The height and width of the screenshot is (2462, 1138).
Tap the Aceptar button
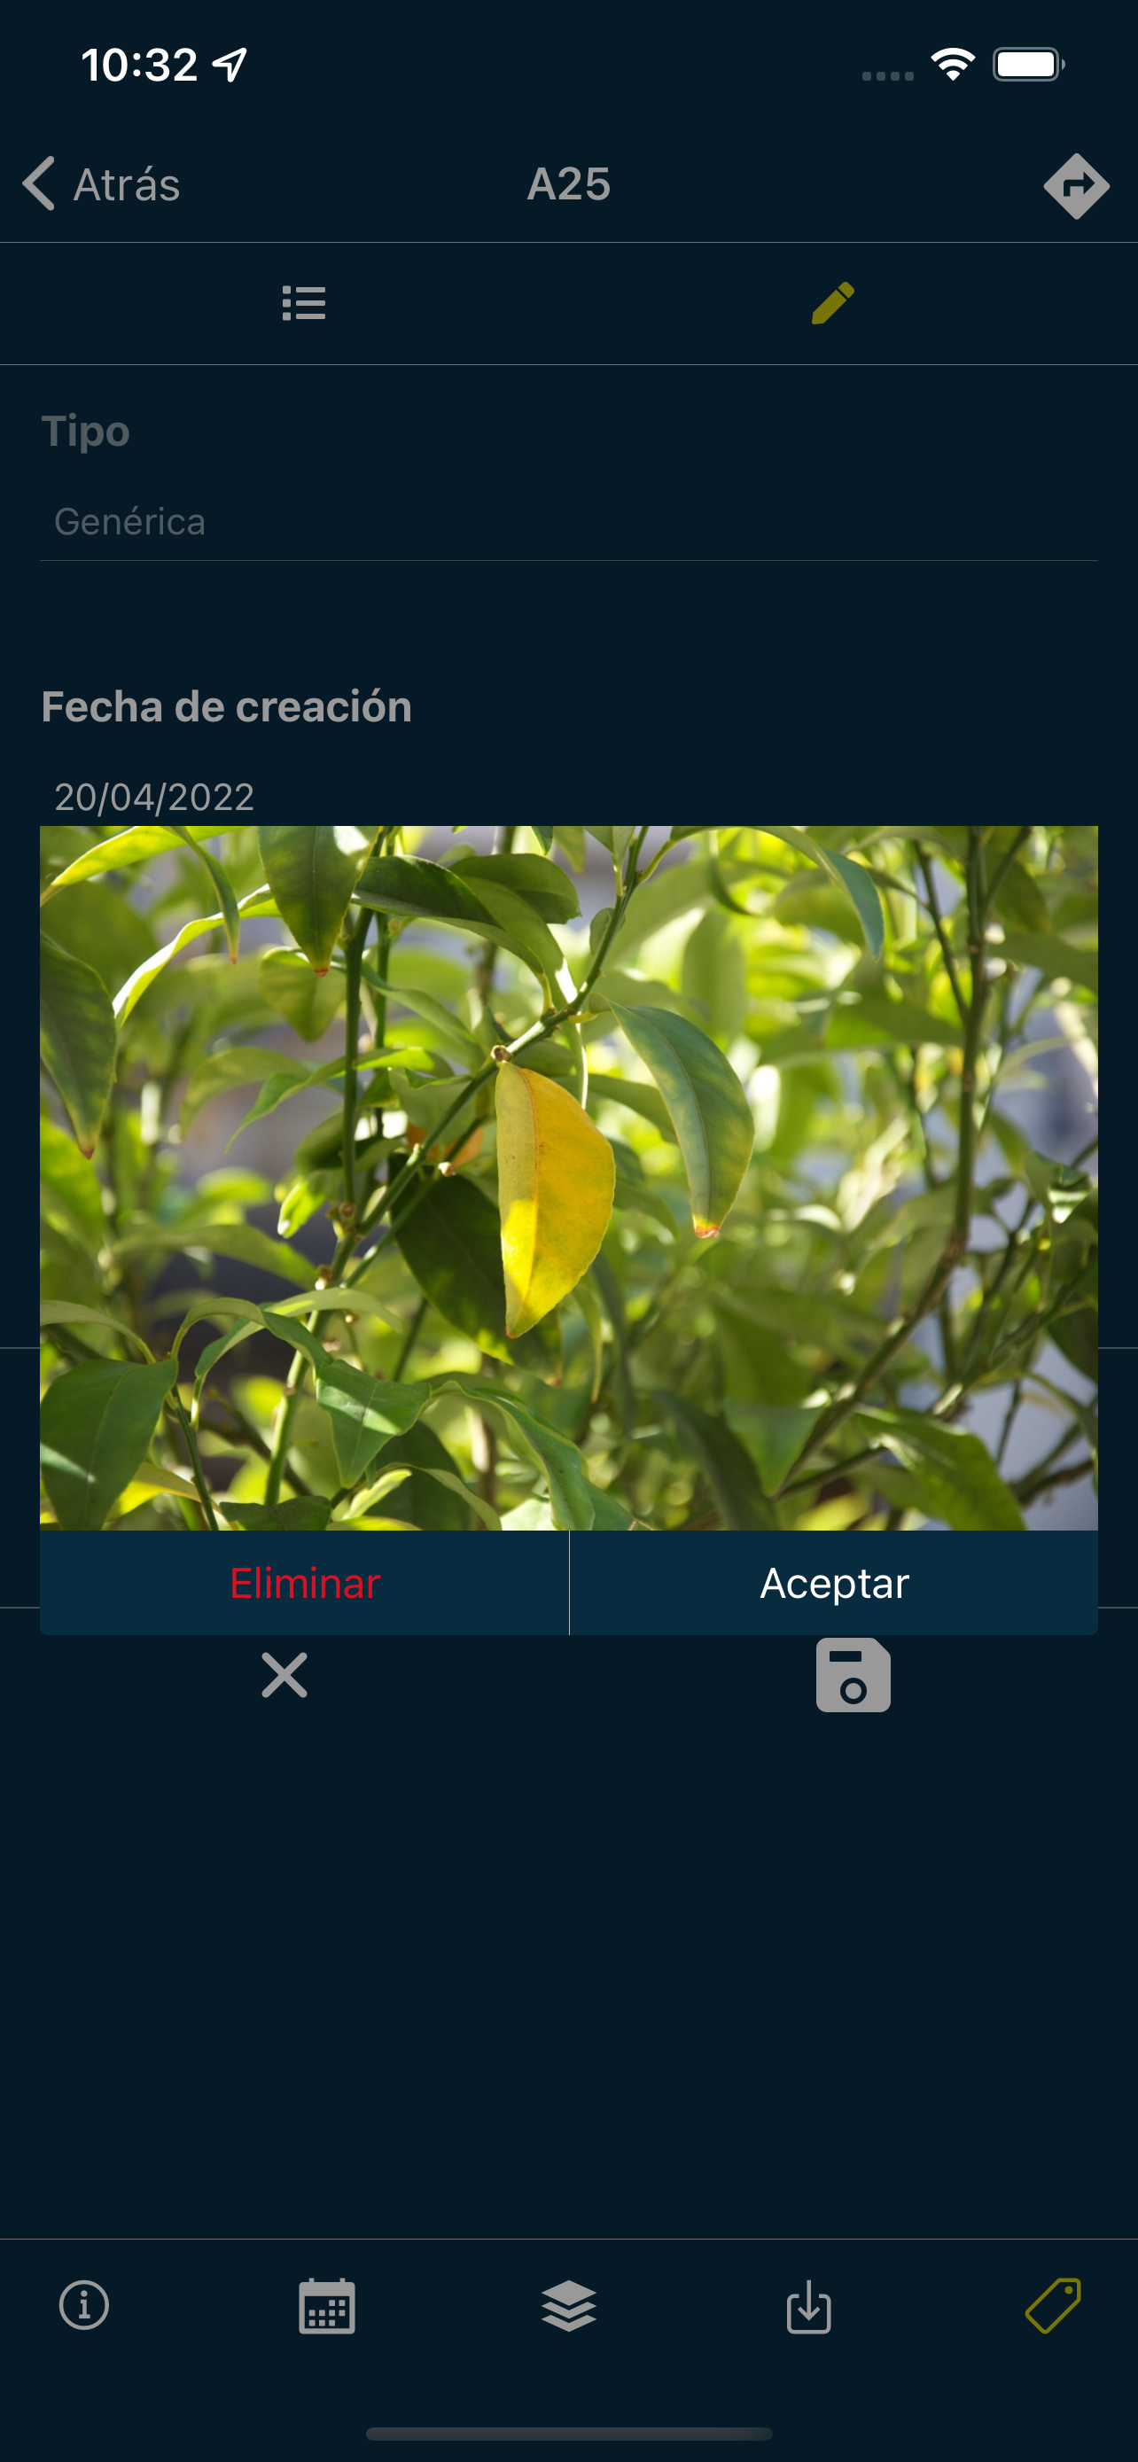834,1583
